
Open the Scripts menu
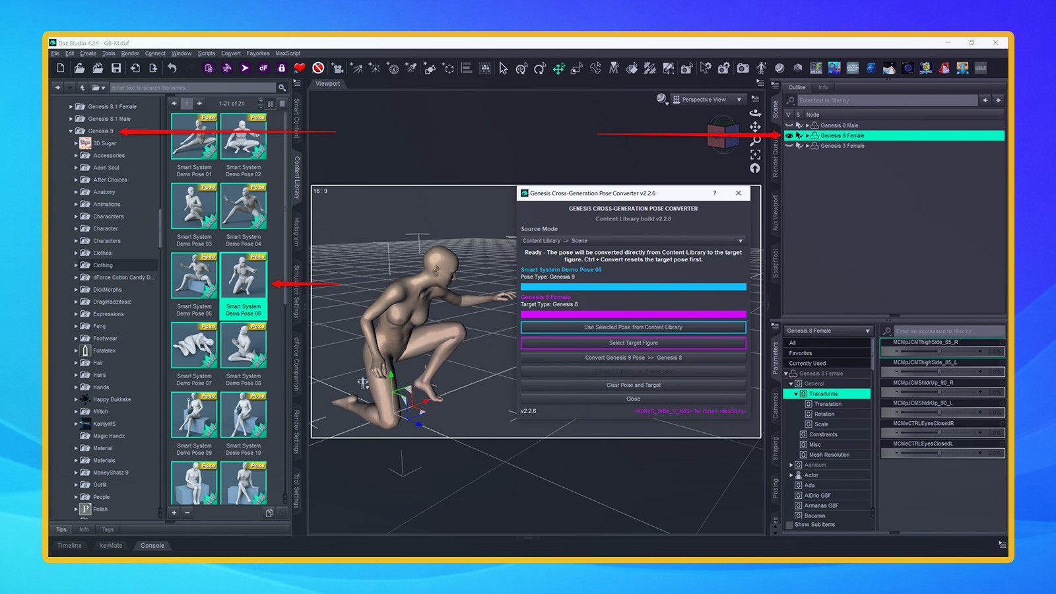point(207,53)
